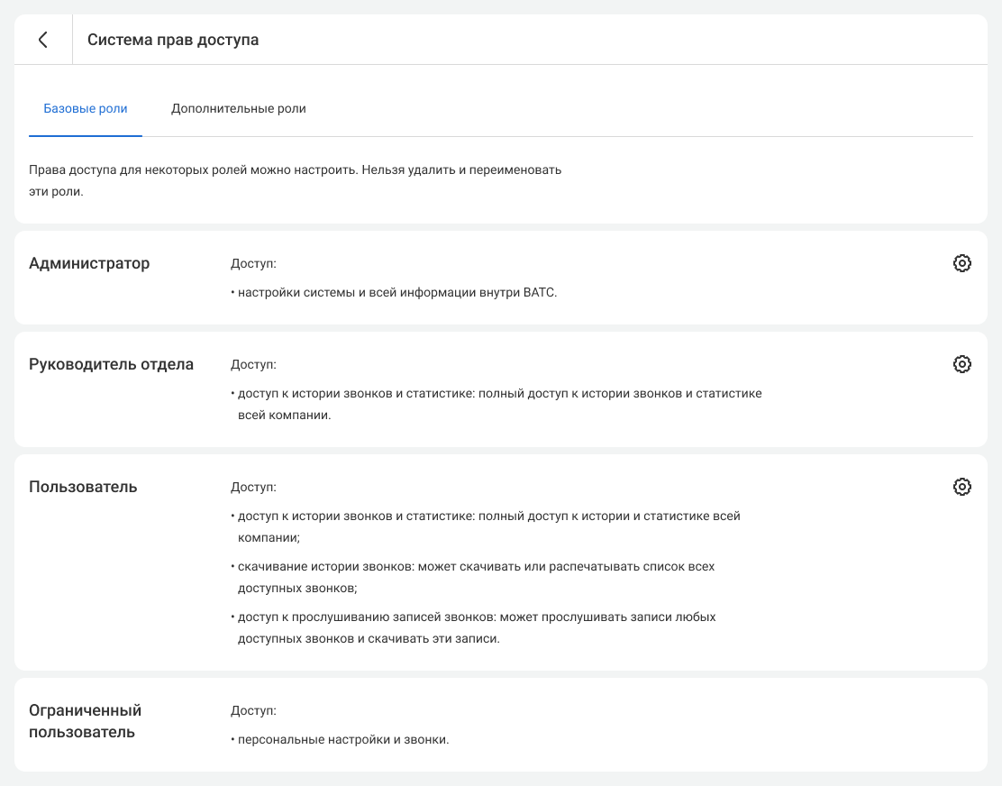This screenshot has height=786, width=1002.
Task: Click Доступ label in Ограниченный пользователь card
Action: [x=253, y=710]
